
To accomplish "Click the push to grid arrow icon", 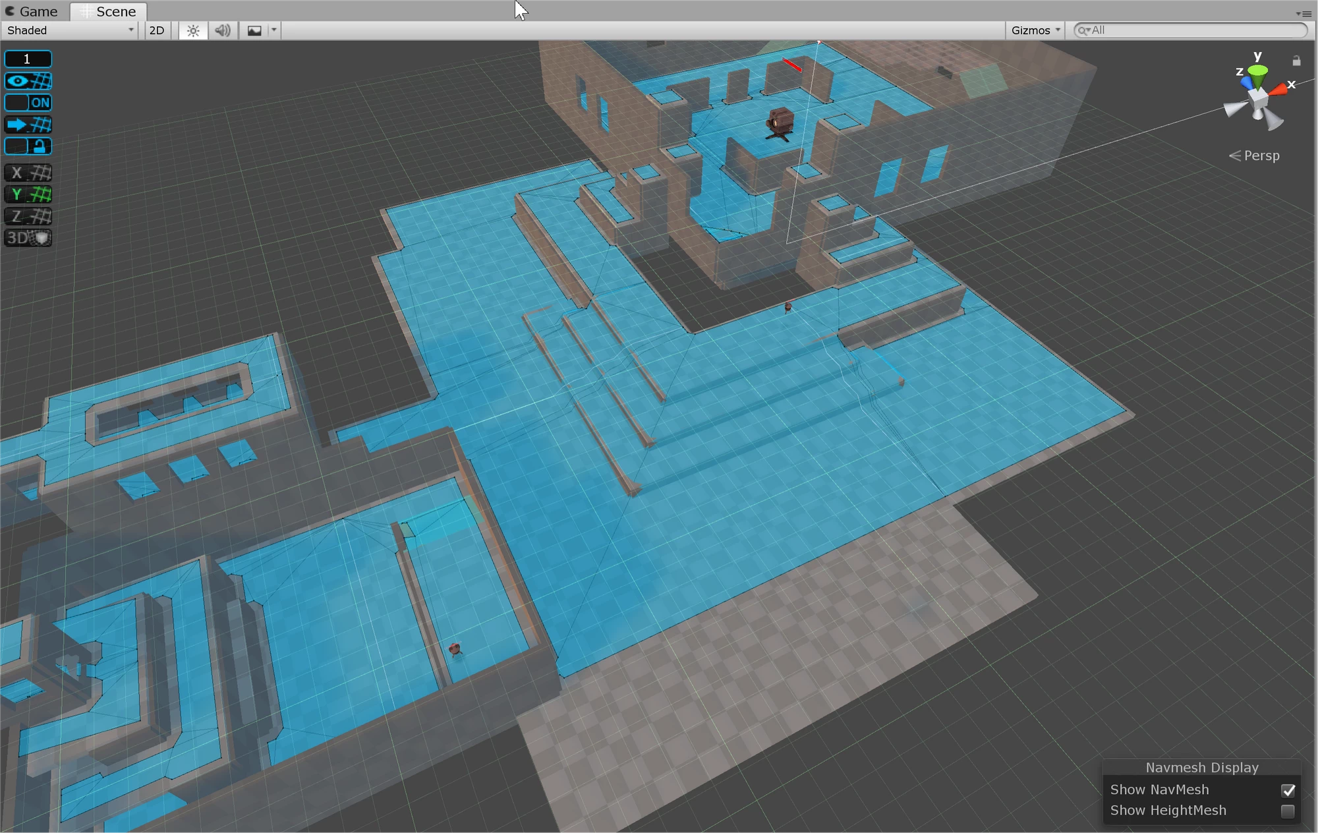I will tap(28, 125).
